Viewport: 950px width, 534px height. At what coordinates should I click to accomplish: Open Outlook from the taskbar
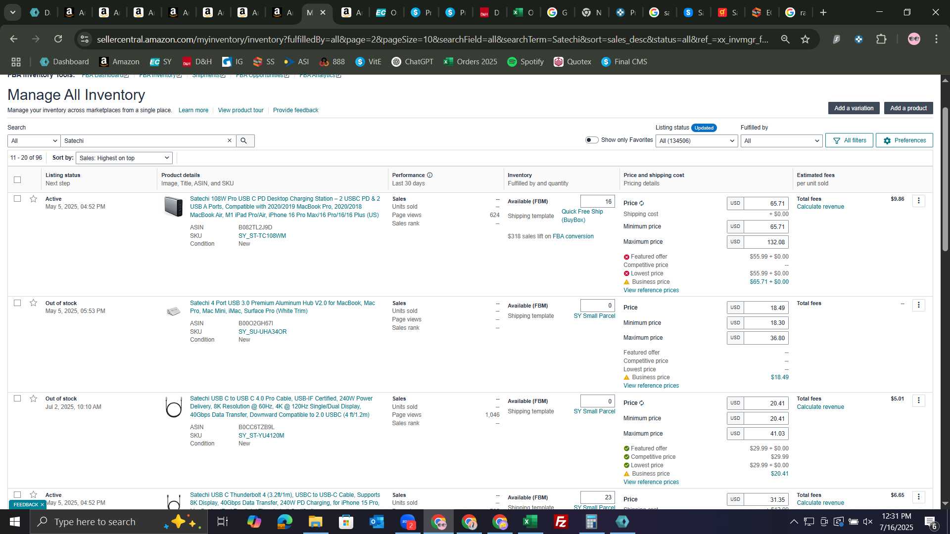pos(377,522)
